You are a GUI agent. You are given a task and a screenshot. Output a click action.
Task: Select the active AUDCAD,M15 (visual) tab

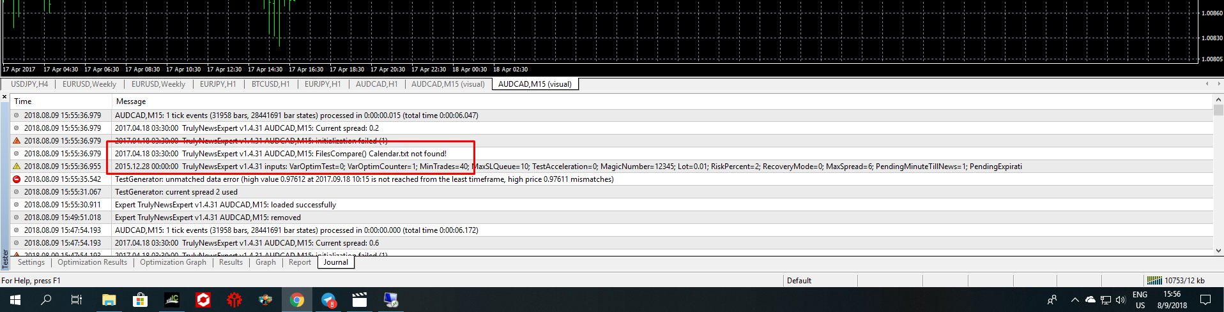click(535, 84)
